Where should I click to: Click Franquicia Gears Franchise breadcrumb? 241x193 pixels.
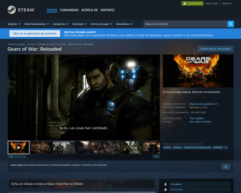pos(52,44)
